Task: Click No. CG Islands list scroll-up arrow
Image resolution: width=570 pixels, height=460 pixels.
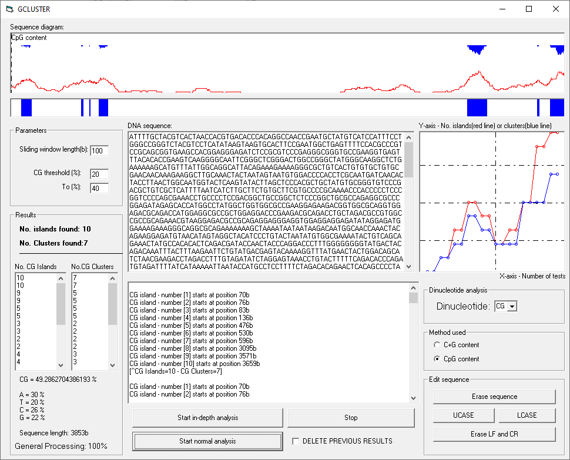Action: click(61, 278)
